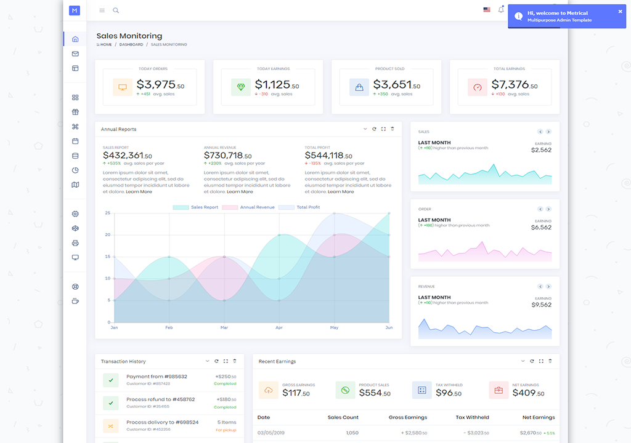Viewport: 631px width, 443px height.
Task: Open the map icon in sidebar
Action: (75, 185)
